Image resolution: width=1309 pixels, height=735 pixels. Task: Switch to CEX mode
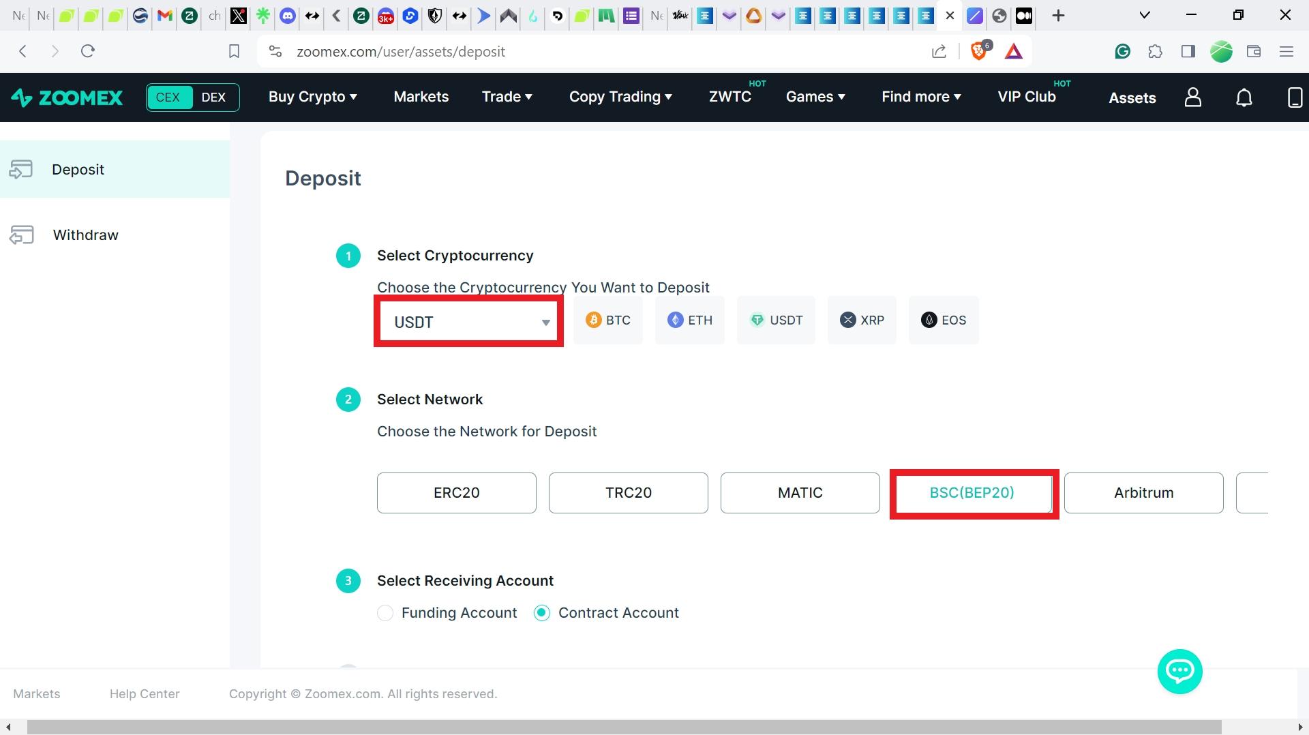pyautogui.click(x=168, y=97)
